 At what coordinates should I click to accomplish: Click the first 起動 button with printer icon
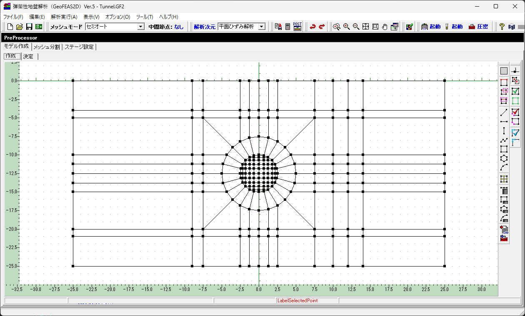pos(431,27)
